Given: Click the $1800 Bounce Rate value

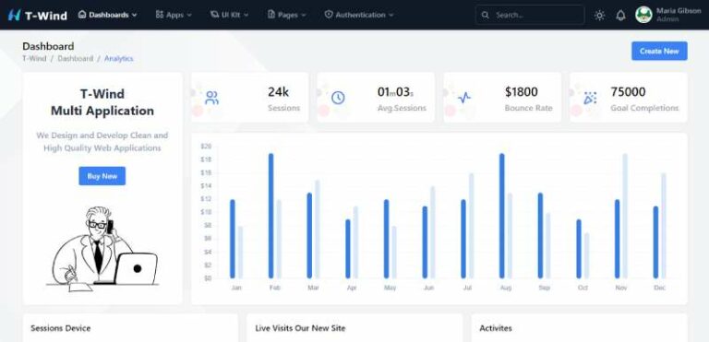Looking at the screenshot, I should 522,91.
